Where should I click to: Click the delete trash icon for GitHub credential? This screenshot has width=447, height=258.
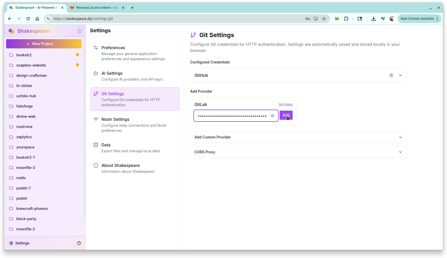pyautogui.click(x=391, y=75)
